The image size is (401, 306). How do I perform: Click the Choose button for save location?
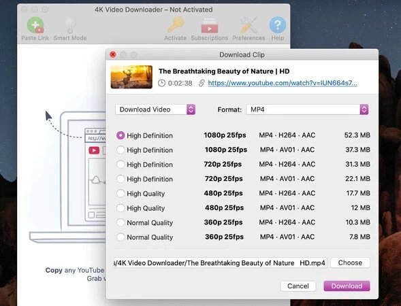[x=350, y=263]
